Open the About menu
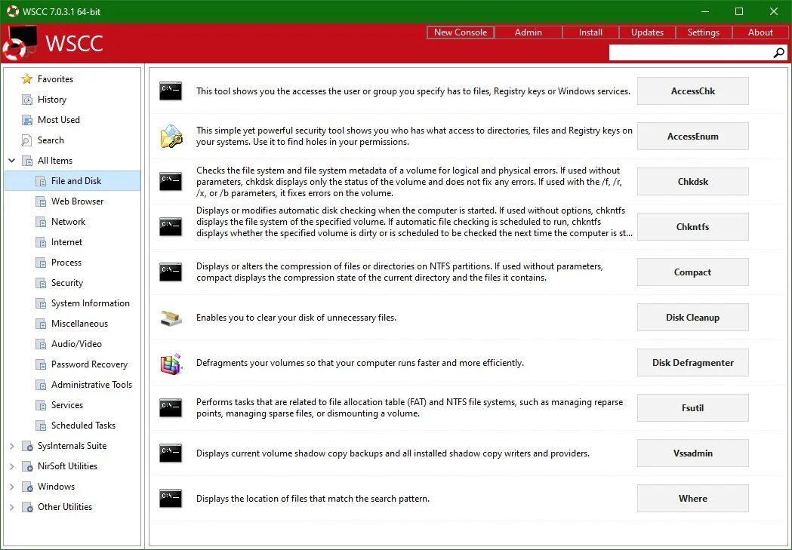 760,32
